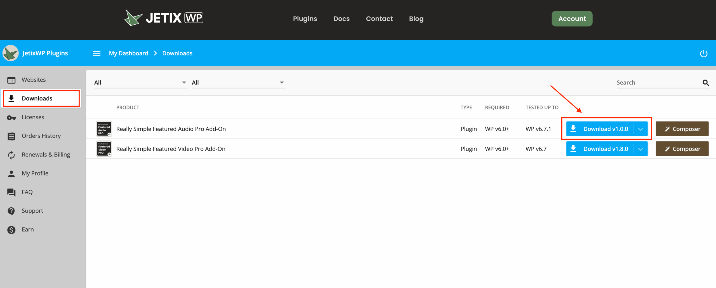716x288 pixels.
Task: Expand version chevron beside Download v1.8.0
Action: tap(641, 149)
